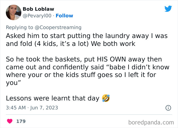Click the "Lessons were learnt that day" line
The height and width of the screenshot is (128, 178).
click(53, 98)
